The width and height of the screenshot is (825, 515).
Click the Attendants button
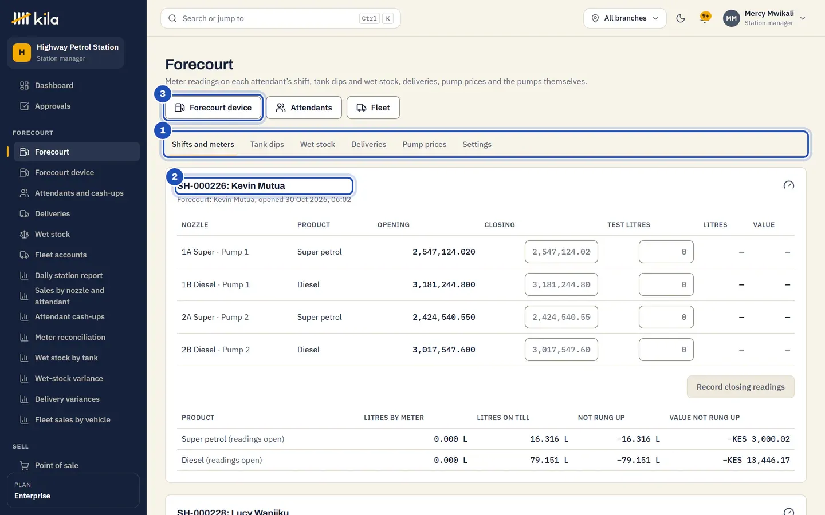coord(304,108)
